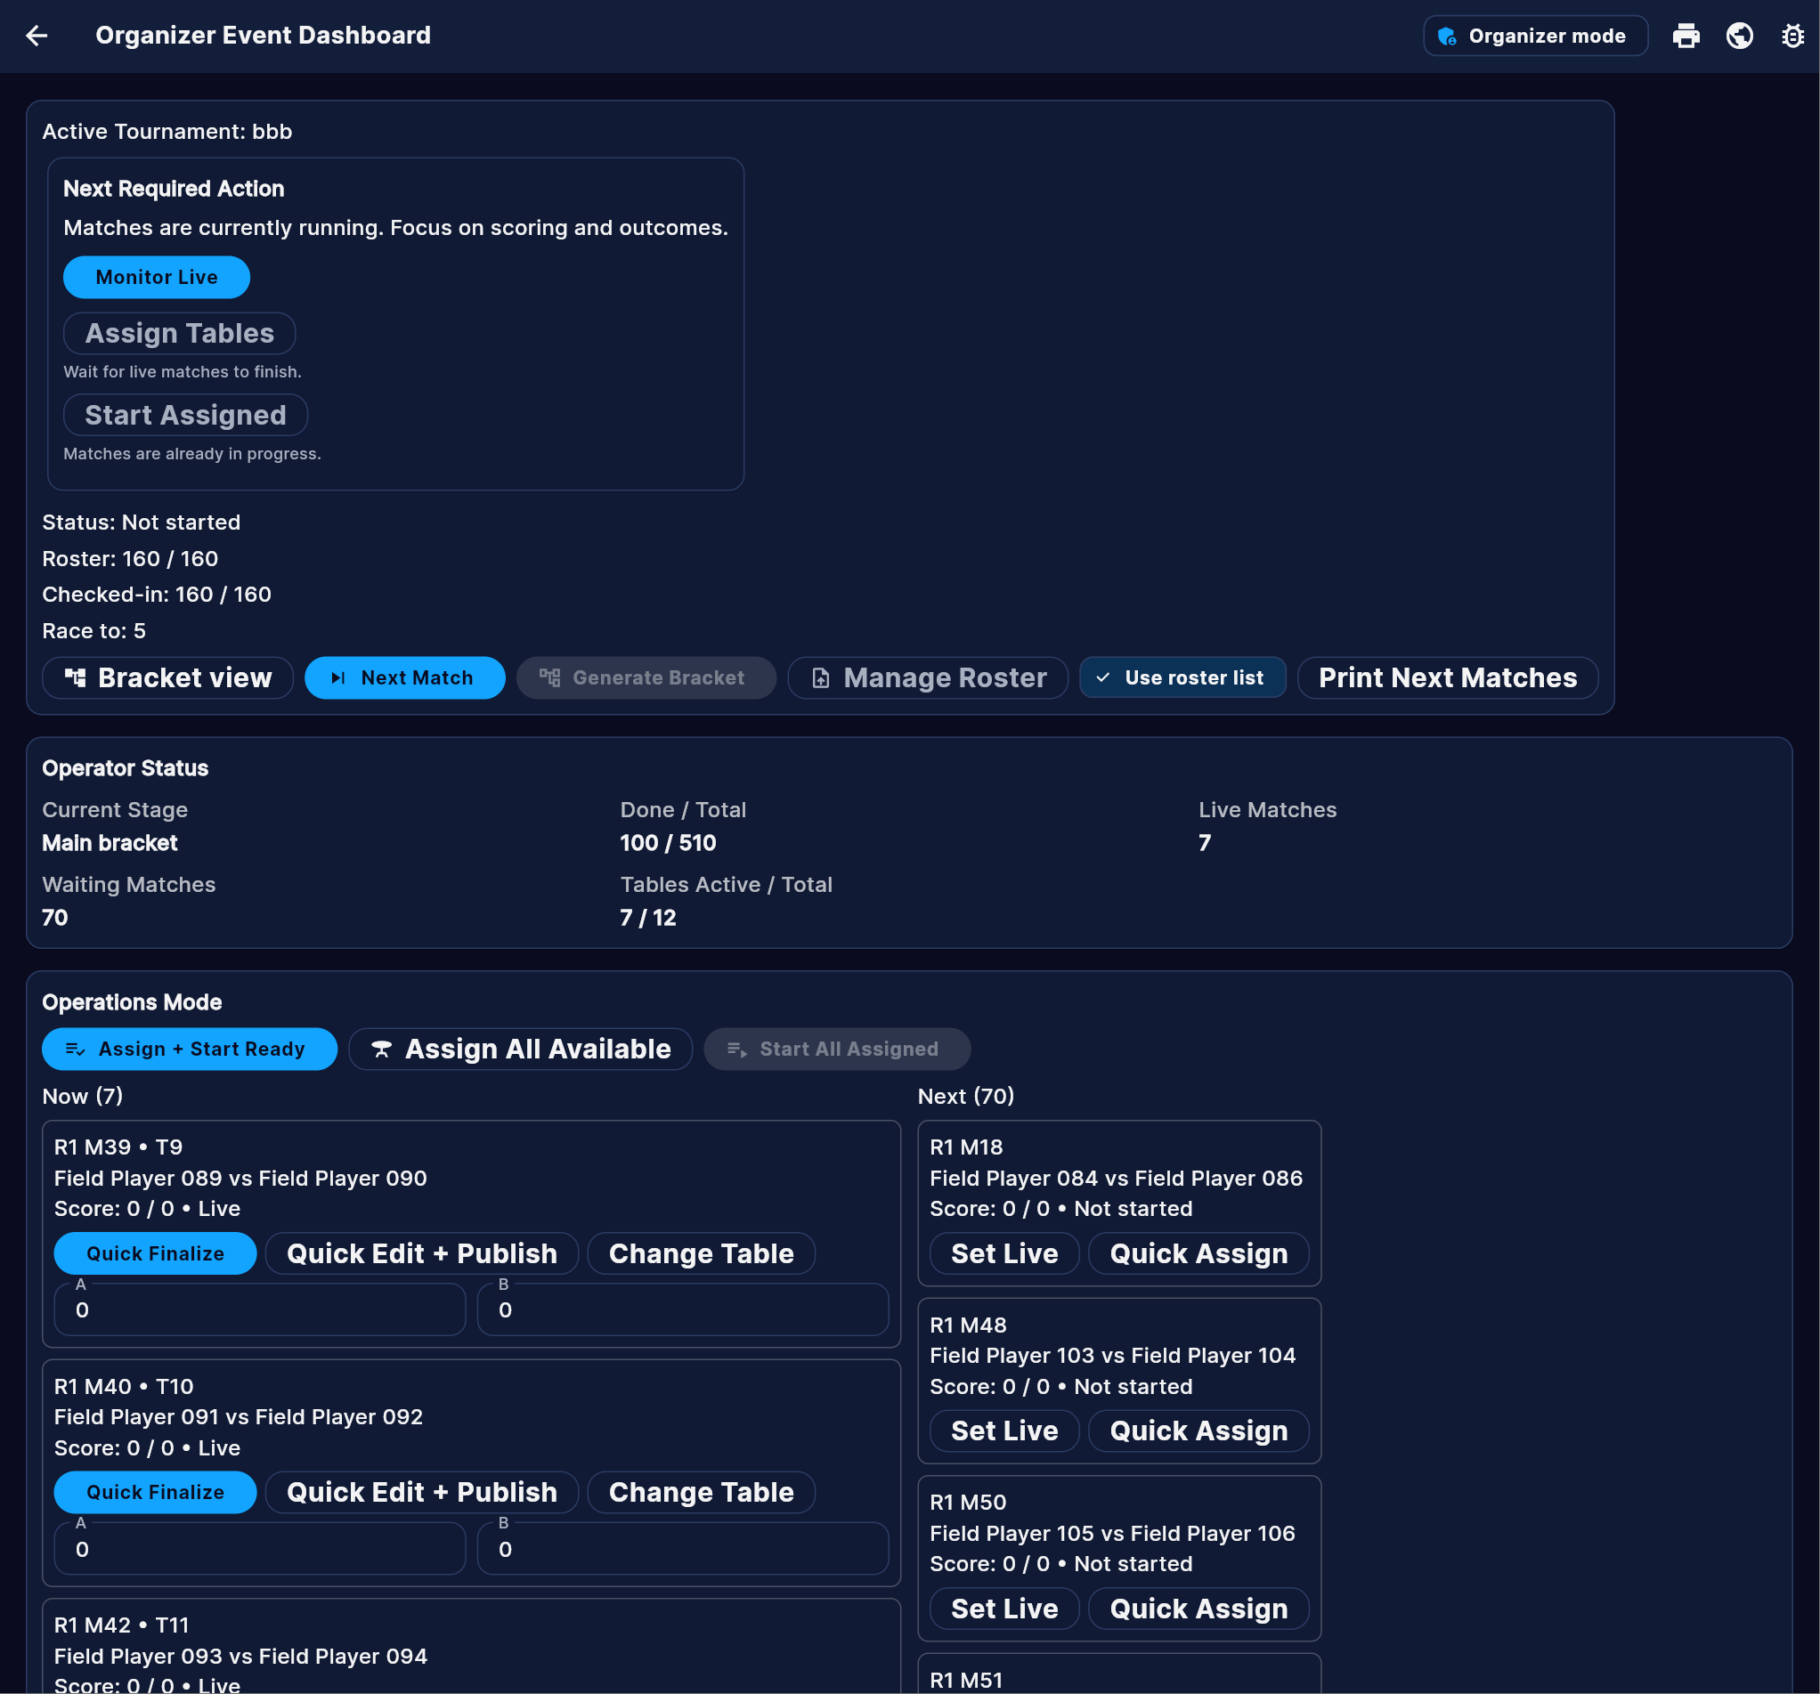Click Monitor Live under Next Required Action
This screenshot has width=1820, height=1694.
(x=156, y=276)
